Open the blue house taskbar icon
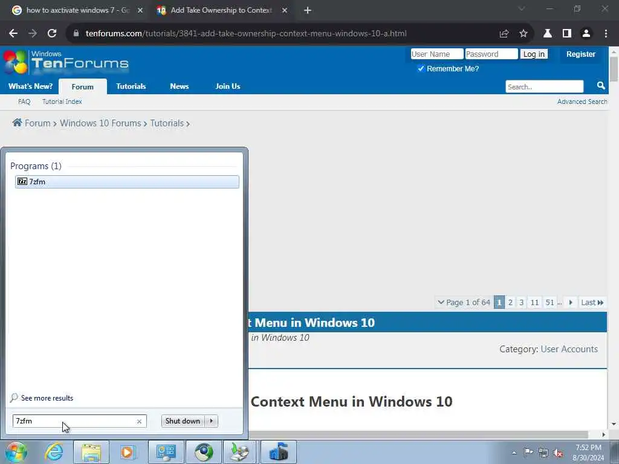 coord(279,452)
